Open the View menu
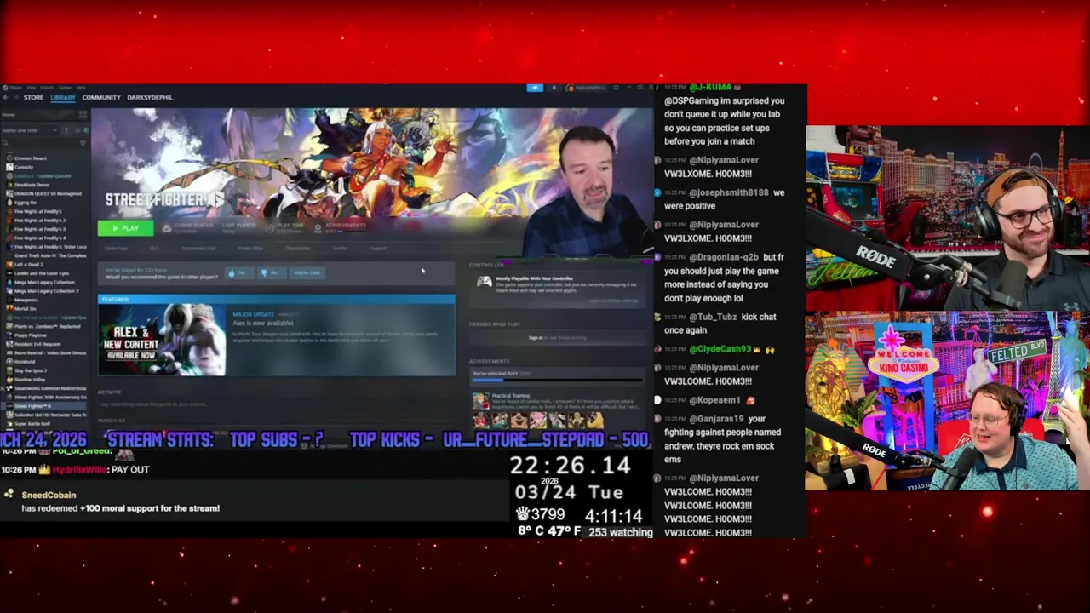Image resolution: width=1090 pixels, height=613 pixels. [x=31, y=88]
